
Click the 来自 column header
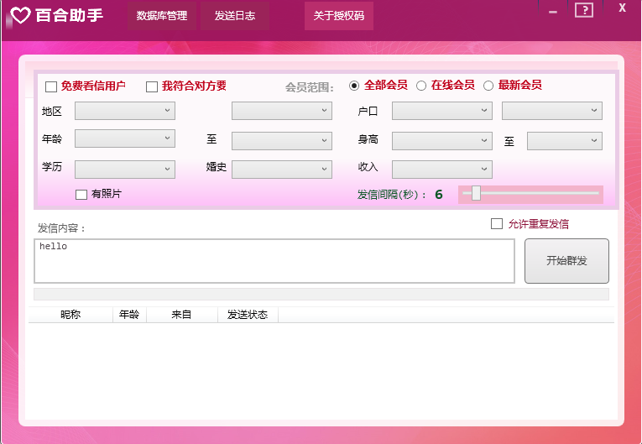click(x=182, y=315)
